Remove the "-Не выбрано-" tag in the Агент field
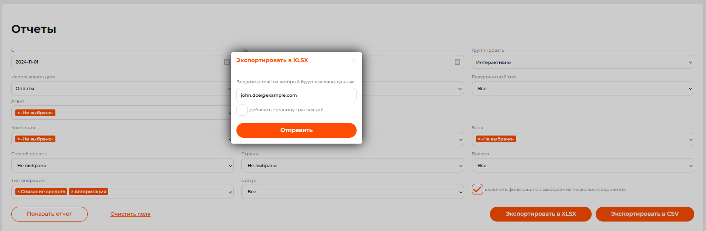Viewport: 706px width, 231px height. click(x=18, y=113)
